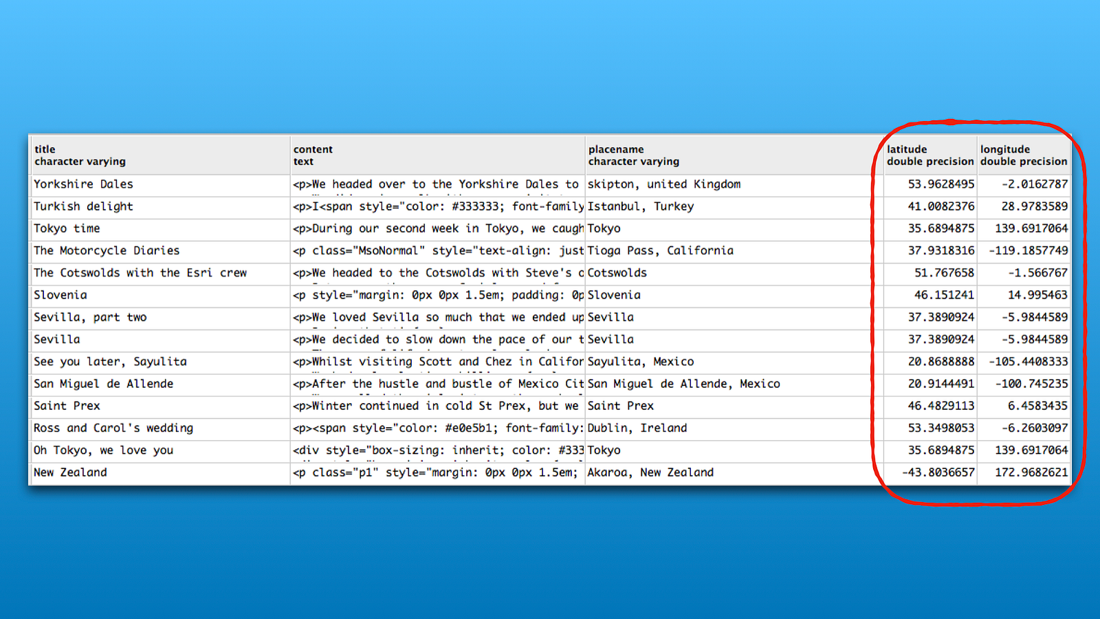1100x619 pixels.
Task: Select latitude value 46.4829113
Action: [x=930, y=406]
